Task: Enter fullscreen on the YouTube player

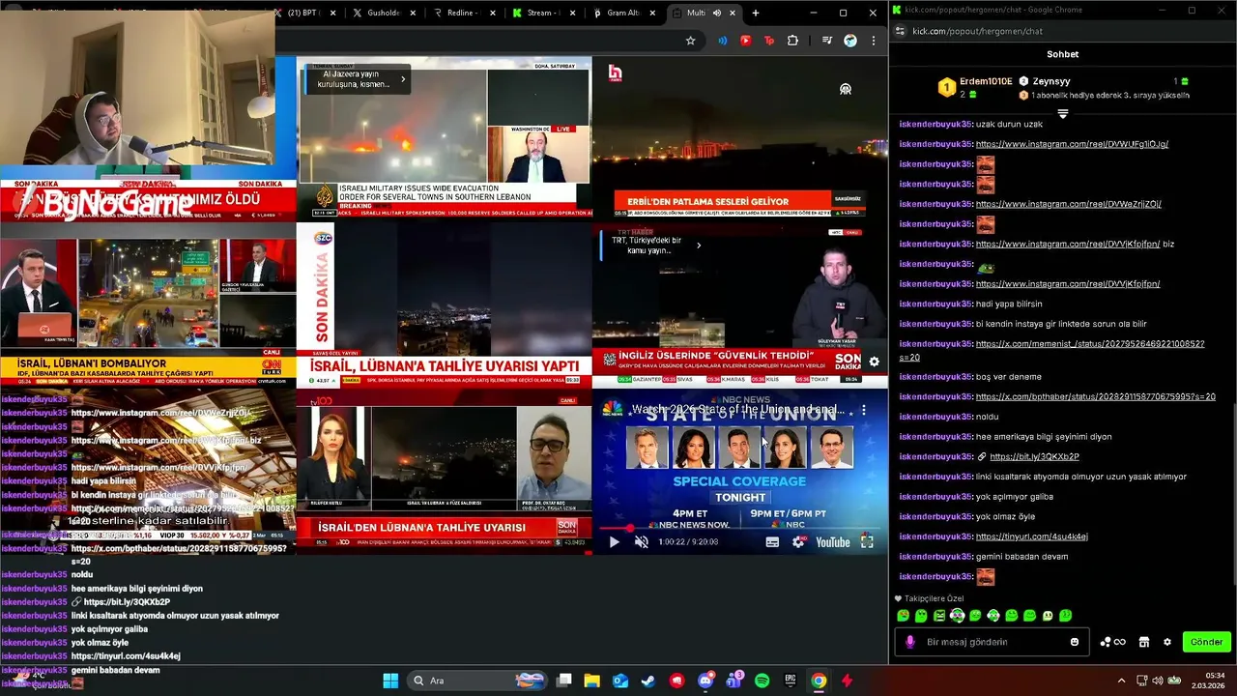Action: 867,542
